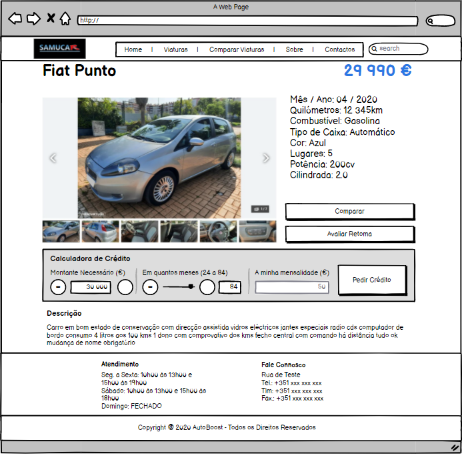Click the Pedir Crédito button

click(371, 280)
